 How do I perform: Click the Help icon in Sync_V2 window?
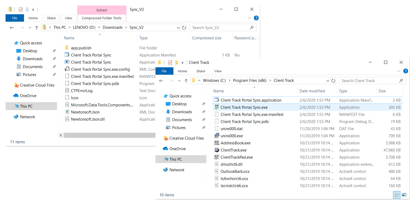point(256,18)
